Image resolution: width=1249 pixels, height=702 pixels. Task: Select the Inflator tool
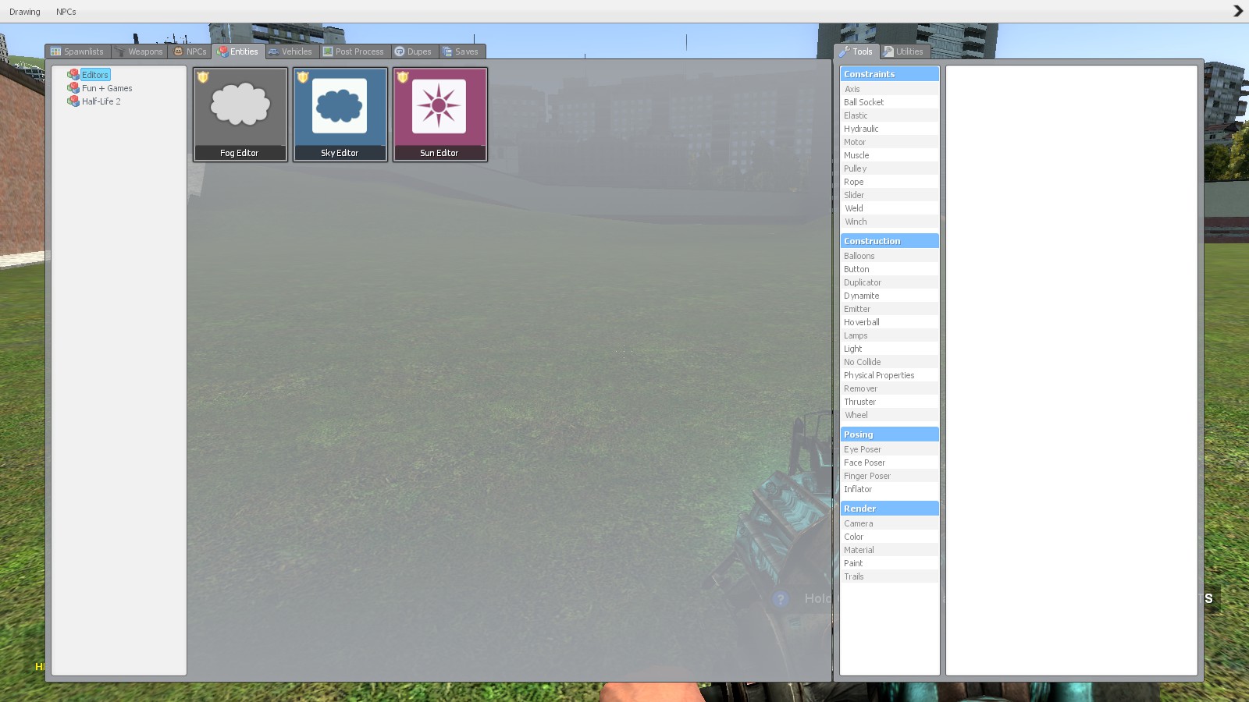[x=889, y=489]
